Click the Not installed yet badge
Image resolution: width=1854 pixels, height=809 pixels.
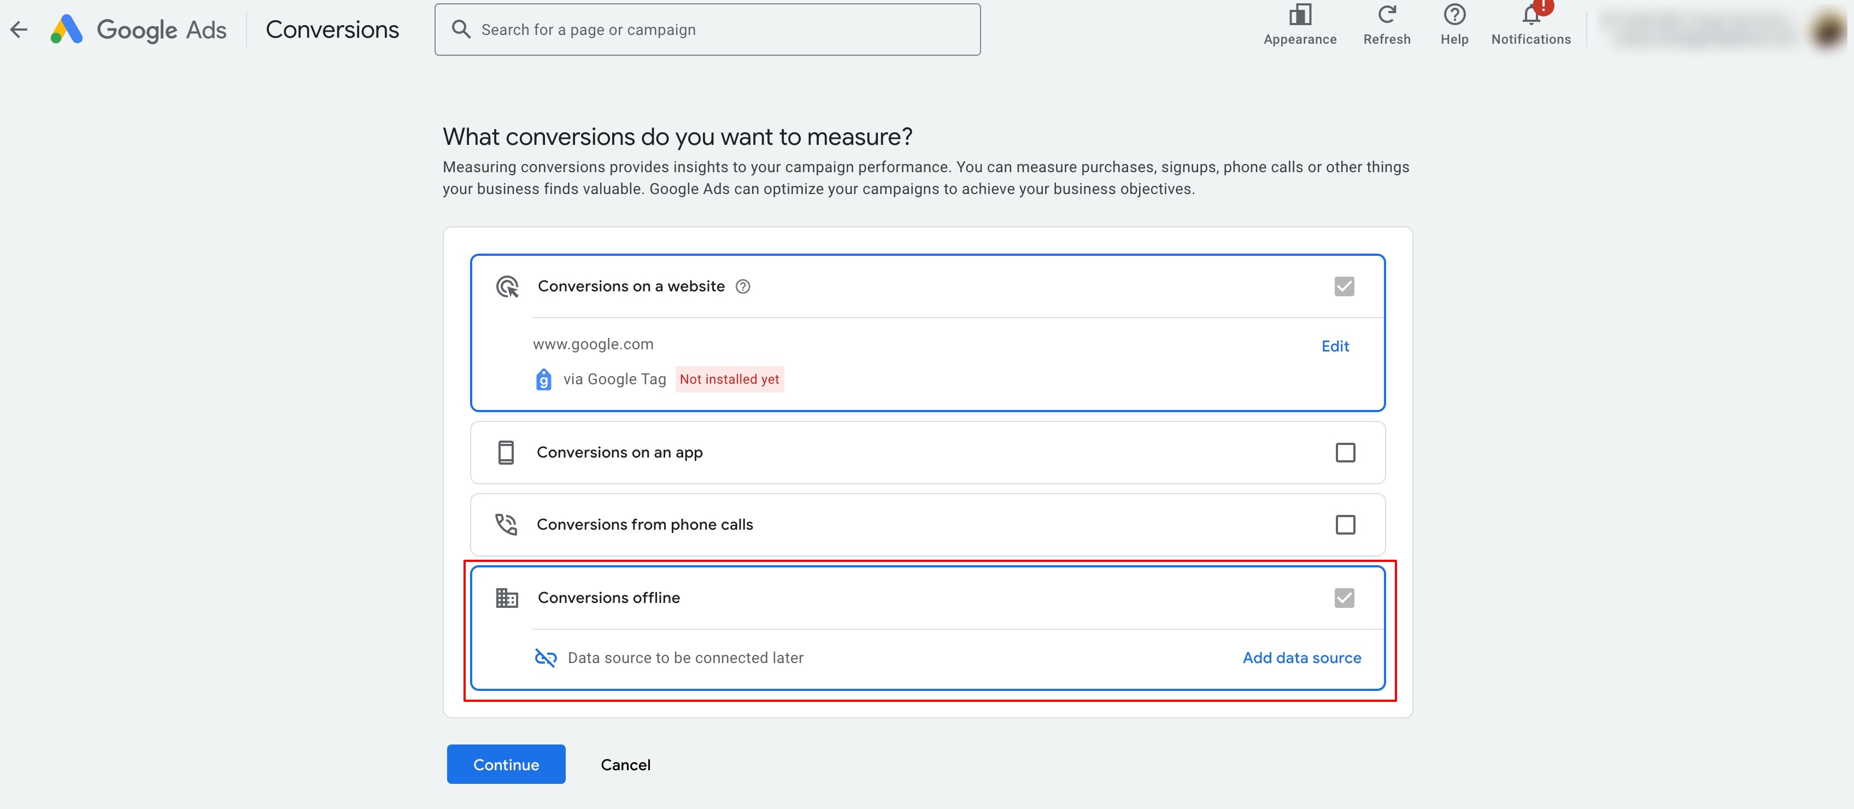click(x=729, y=379)
